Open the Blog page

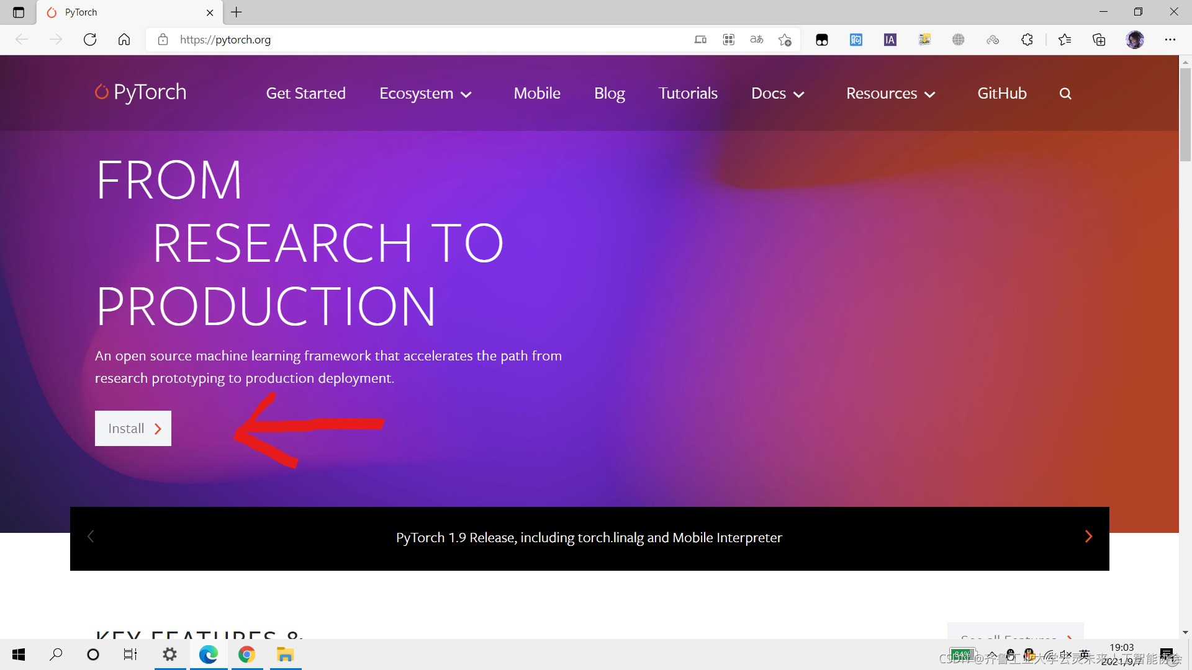[x=609, y=94]
